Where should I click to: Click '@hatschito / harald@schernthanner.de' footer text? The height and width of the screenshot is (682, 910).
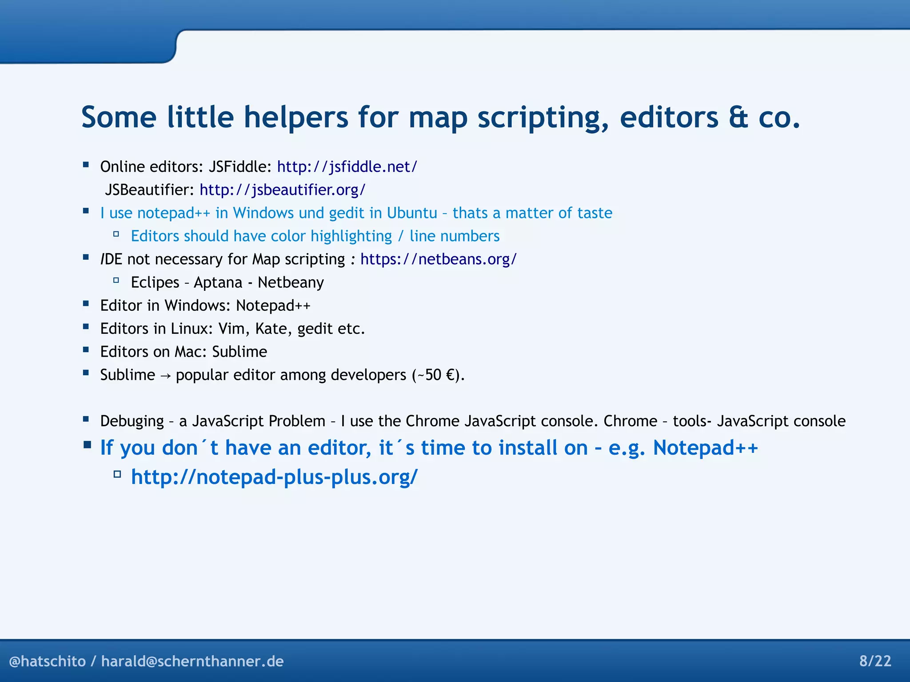[146, 661]
